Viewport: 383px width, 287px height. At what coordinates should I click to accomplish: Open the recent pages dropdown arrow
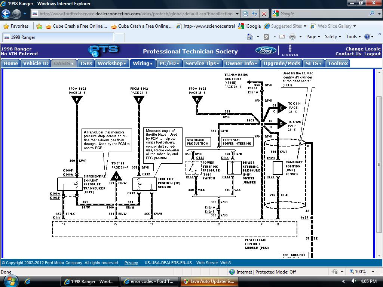tap(25, 14)
